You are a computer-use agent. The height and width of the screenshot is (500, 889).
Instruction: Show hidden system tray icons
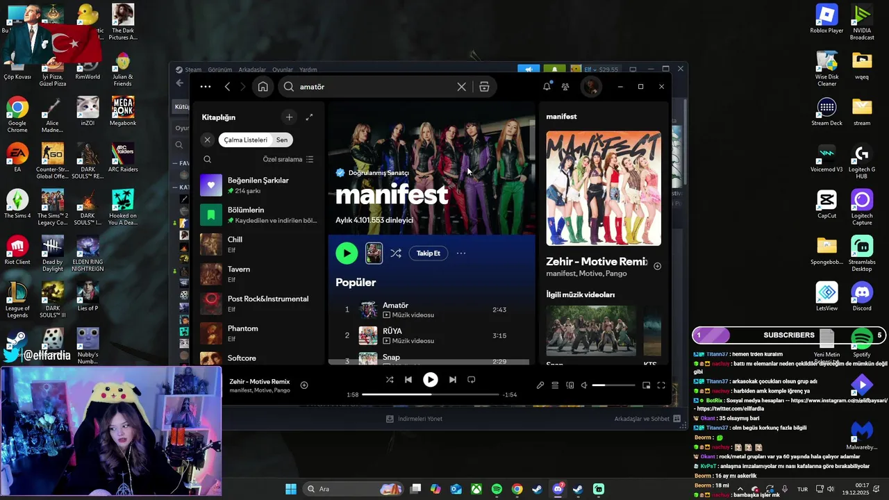click(740, 489)
